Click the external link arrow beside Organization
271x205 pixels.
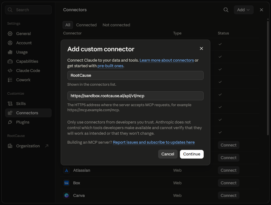coord(47,146)
